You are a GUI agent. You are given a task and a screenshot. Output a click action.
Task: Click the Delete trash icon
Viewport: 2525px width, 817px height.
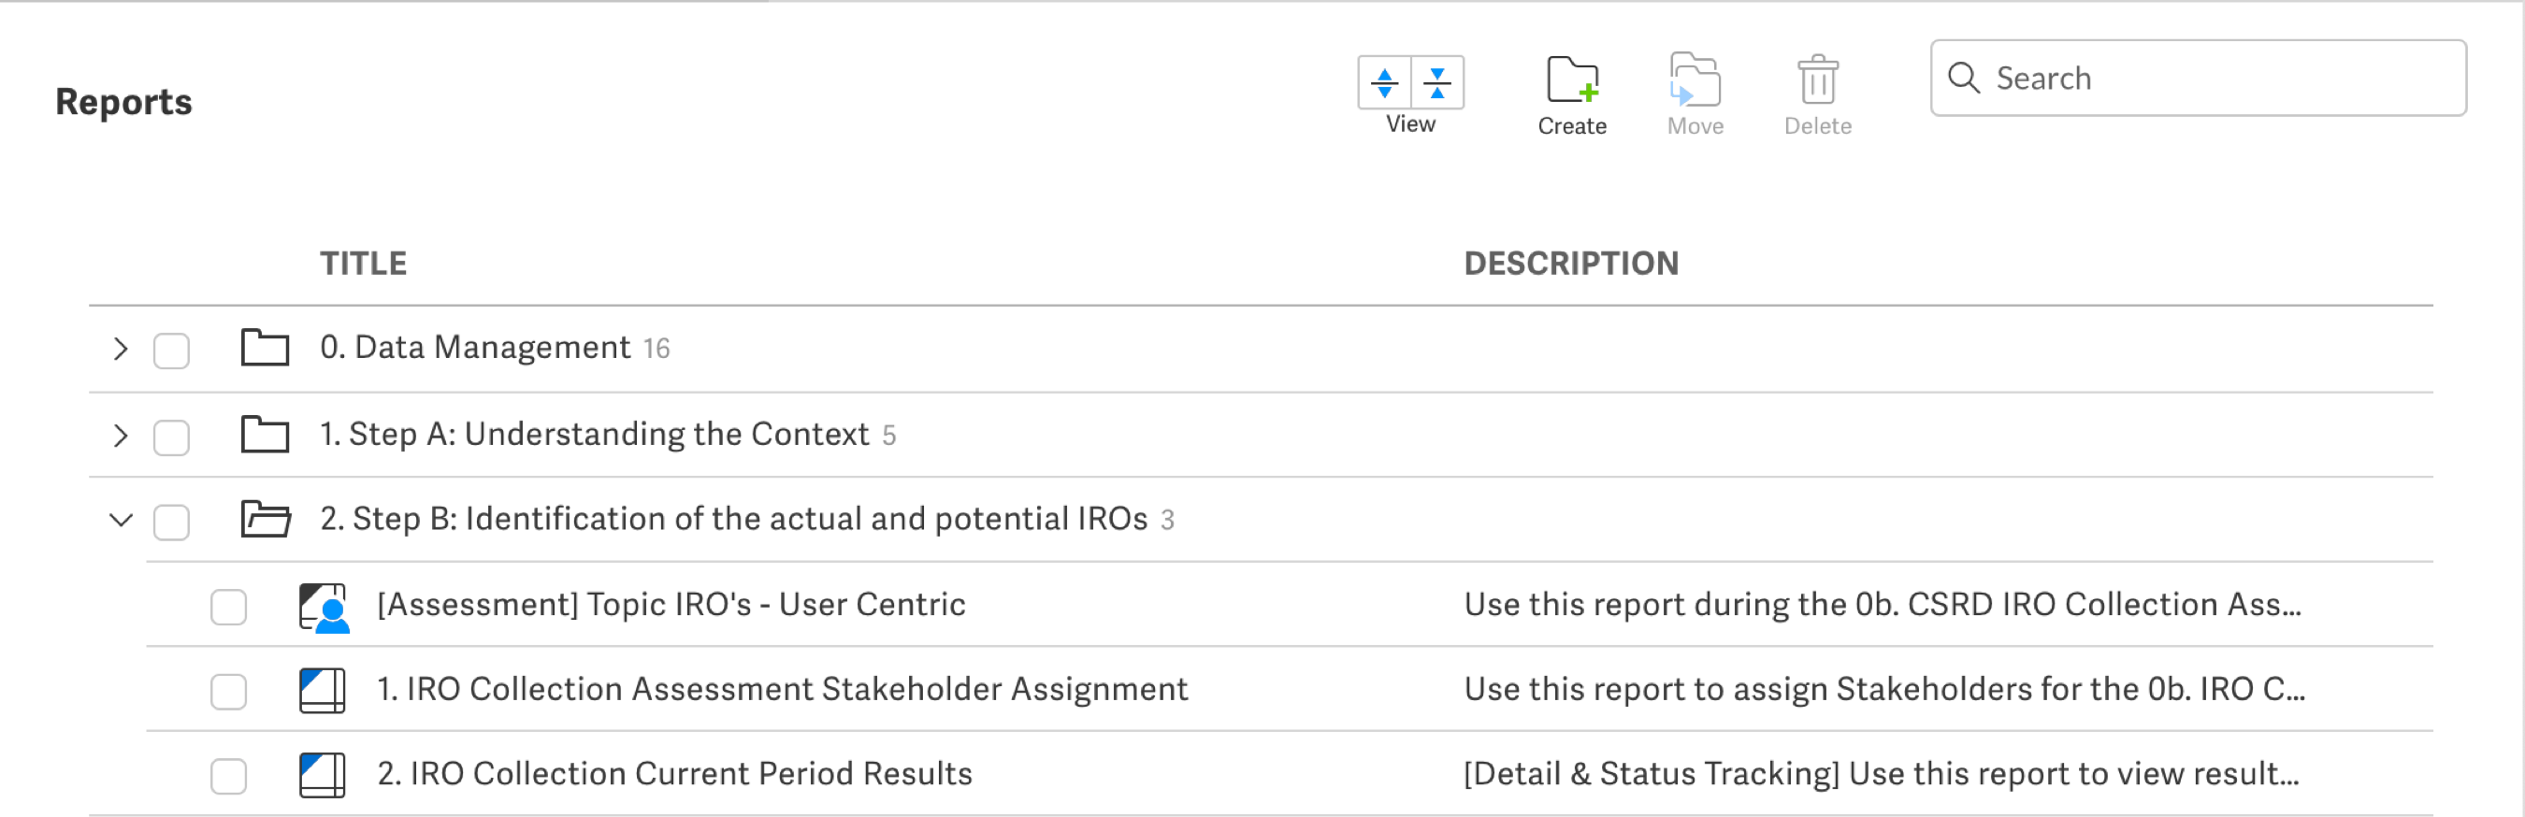click(1817, 80)
